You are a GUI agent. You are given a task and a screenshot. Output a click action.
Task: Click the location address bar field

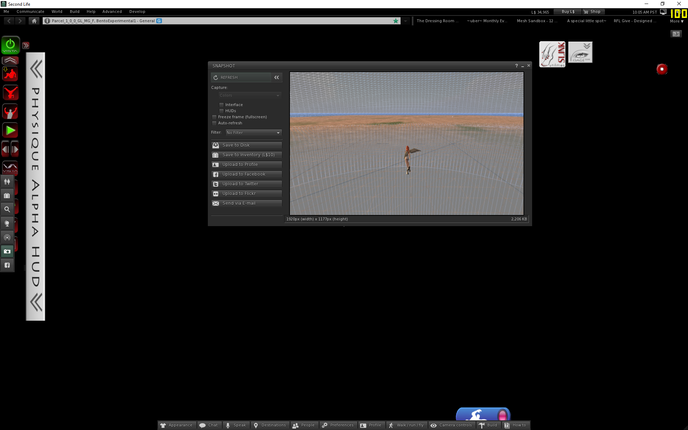click(x=221, y=21)
